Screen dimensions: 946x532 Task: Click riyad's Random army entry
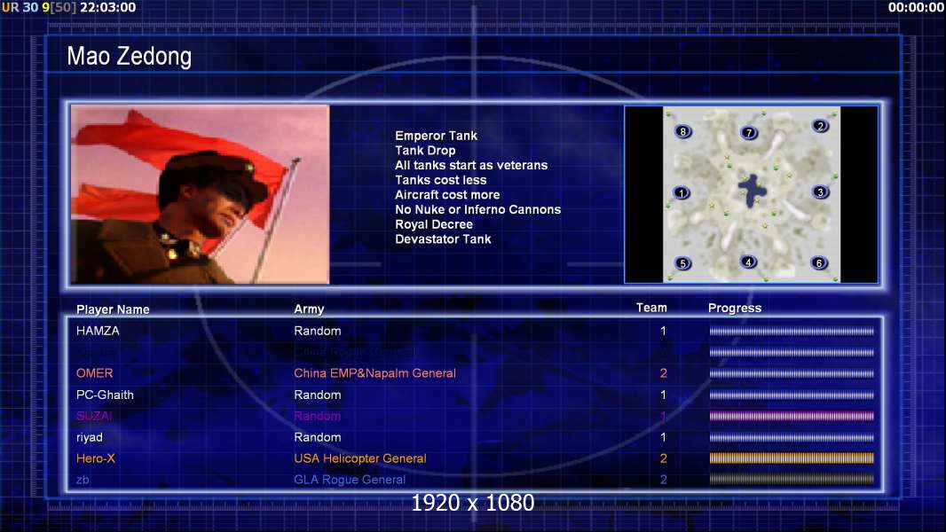318,437
